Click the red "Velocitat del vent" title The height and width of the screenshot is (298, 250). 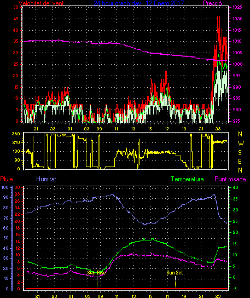click(x=41, y=3)
